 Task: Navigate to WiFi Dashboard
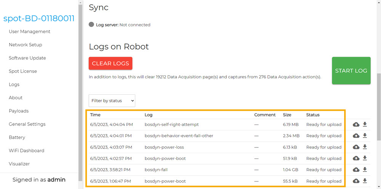click(x=27, y=150)
